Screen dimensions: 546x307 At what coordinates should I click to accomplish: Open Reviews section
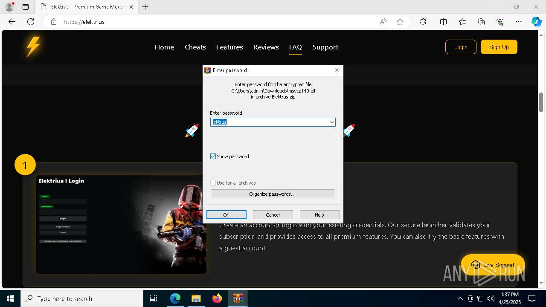point(266,47)
